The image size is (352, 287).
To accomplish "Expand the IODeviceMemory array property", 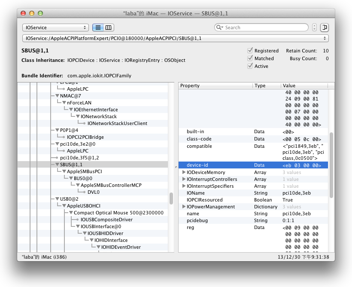I will click(x=184, y=172).
